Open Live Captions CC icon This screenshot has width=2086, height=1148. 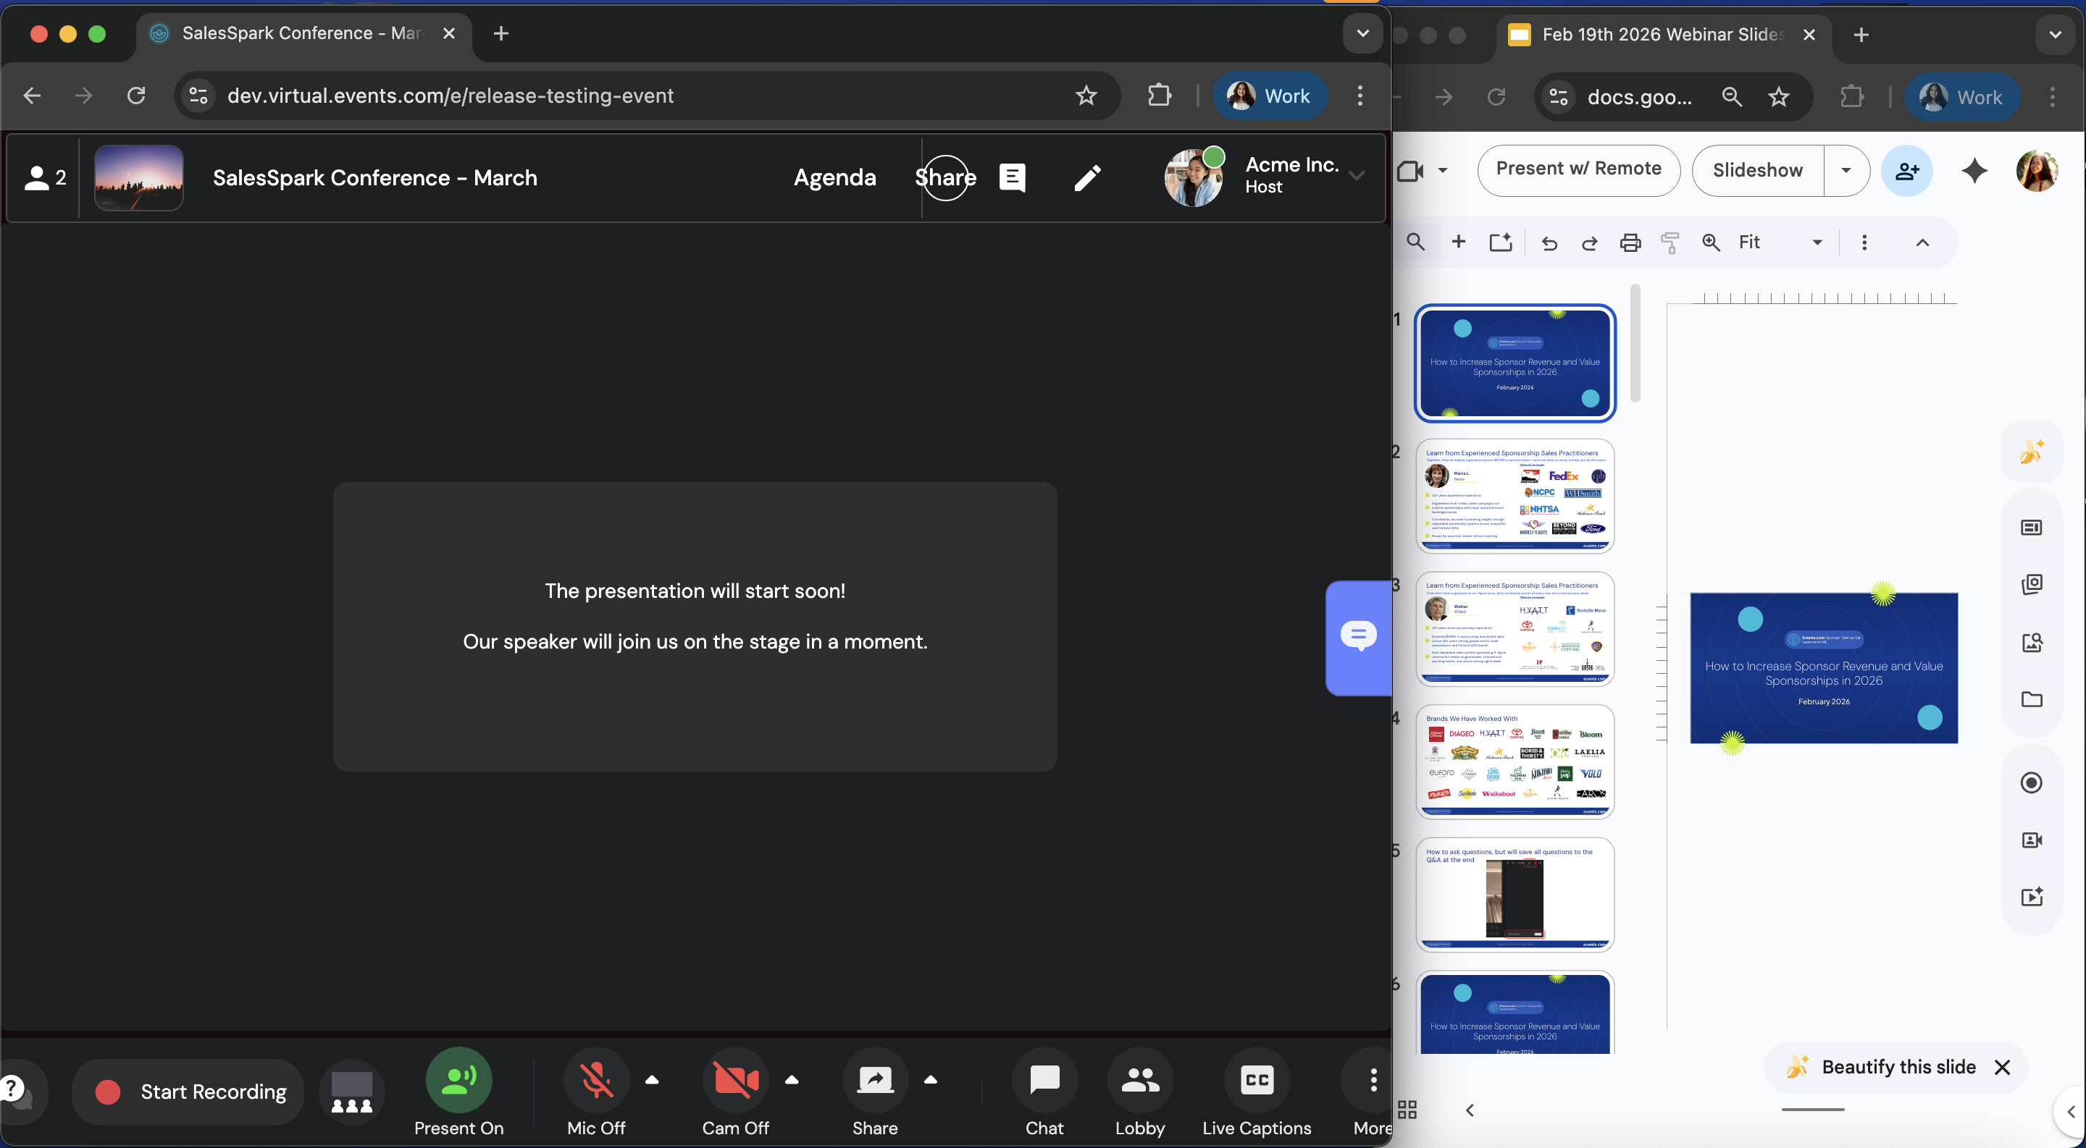pos(1256,1079)
